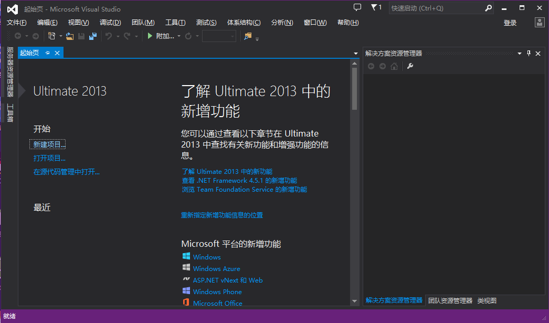Open the 调试(D) menu
Viewport: 549px width, 323px height.
point(110,23)
